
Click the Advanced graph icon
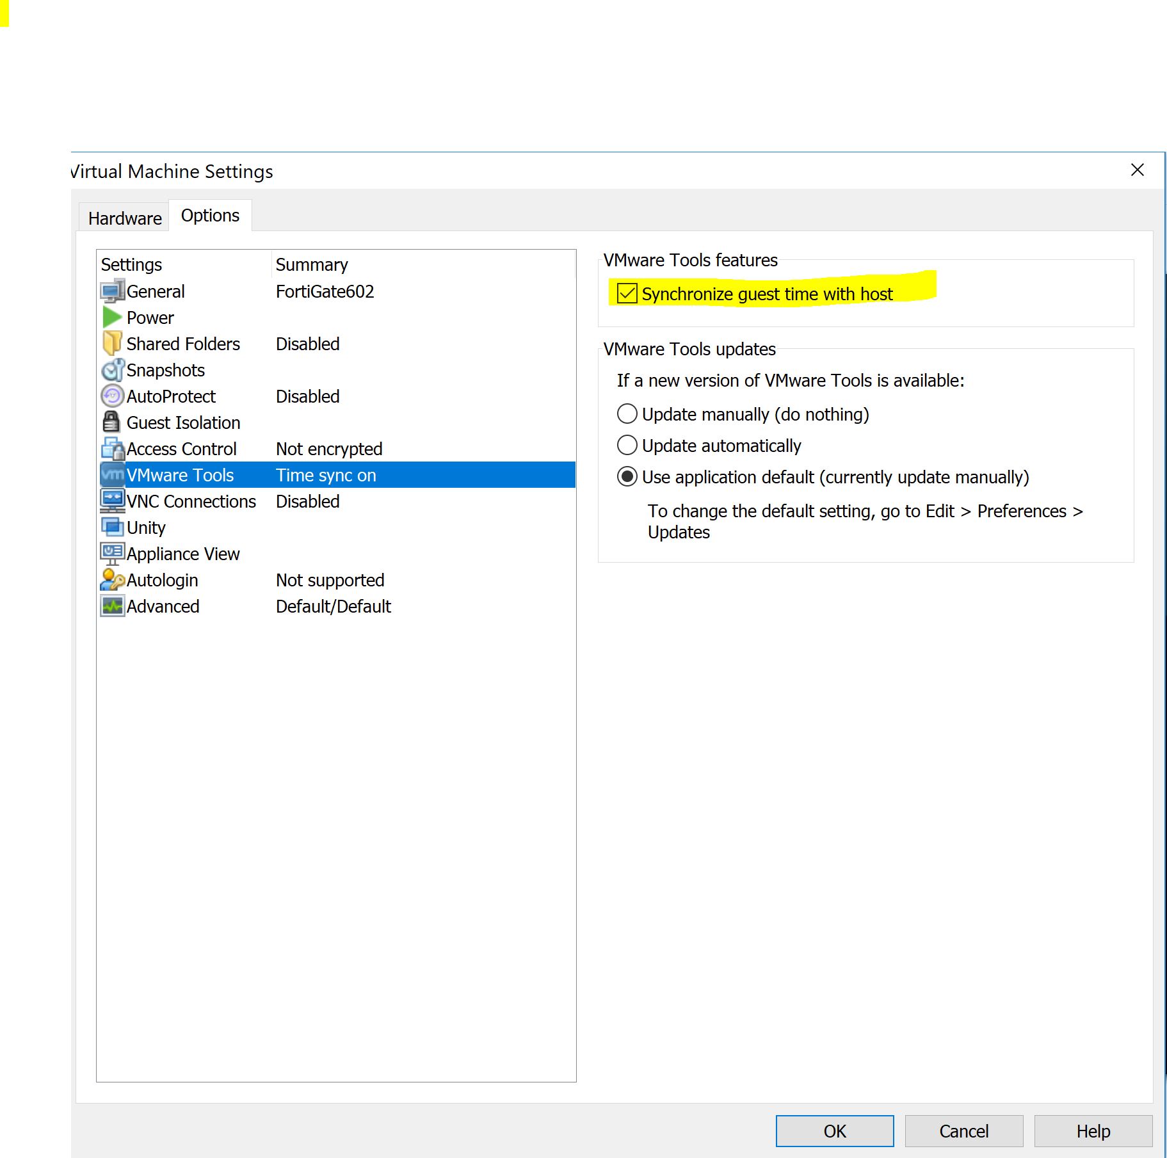113,606
